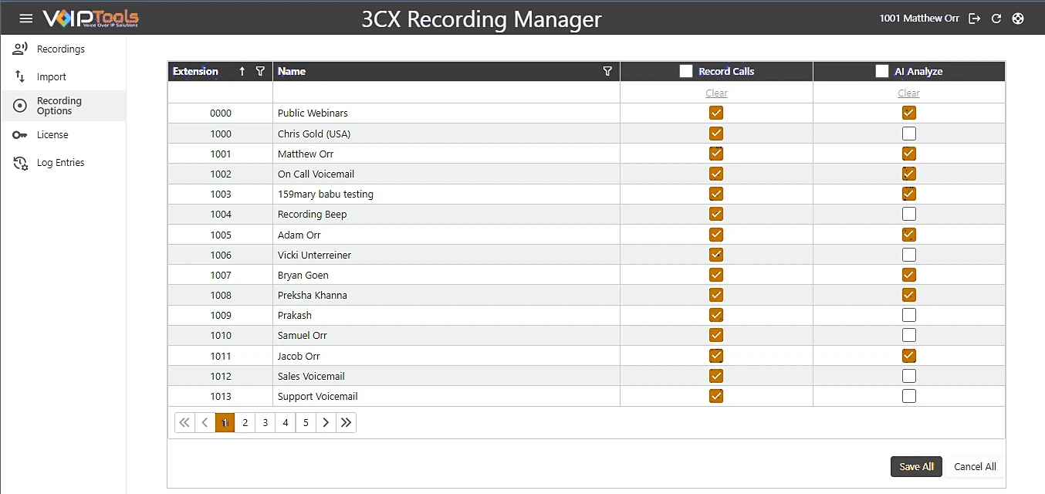Image resolution: width=1045 pixels, height=494 pixels.
Task: Click the License key icon
Action: pos(20,135)
